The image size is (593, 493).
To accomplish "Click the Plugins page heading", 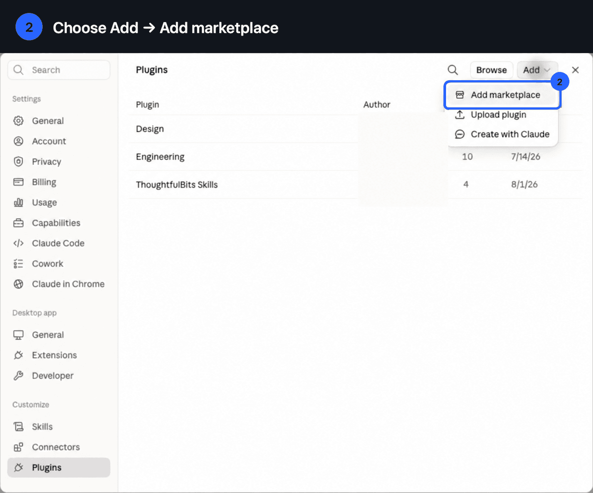I will [152, 70].
